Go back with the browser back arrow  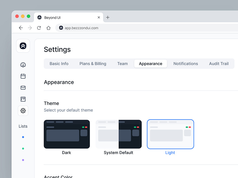[x=21, y=28]
